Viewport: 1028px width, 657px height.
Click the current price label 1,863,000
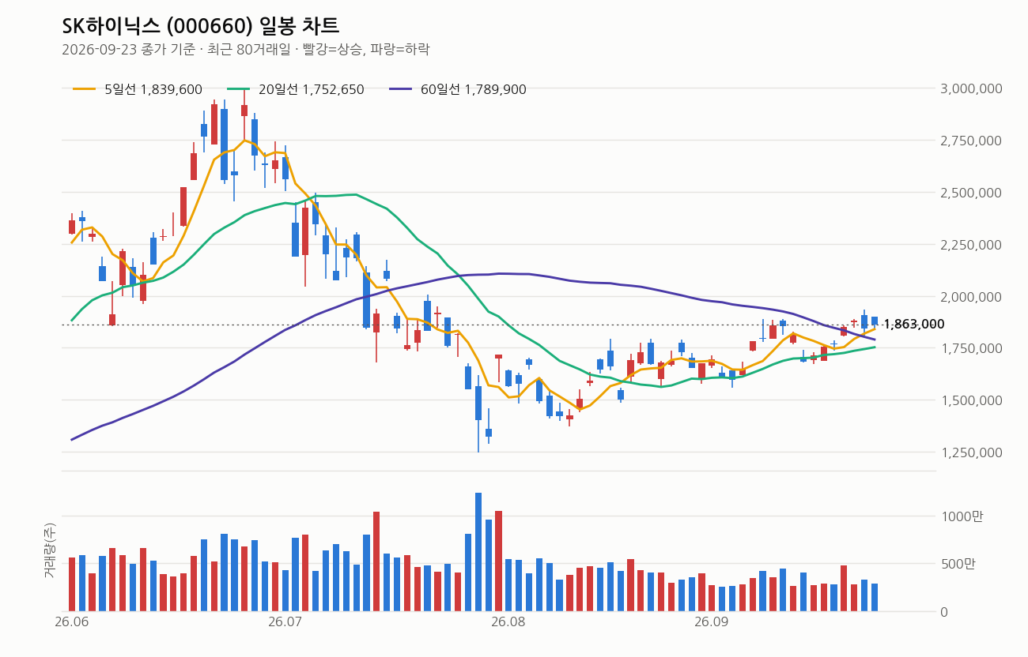[914, 325]
